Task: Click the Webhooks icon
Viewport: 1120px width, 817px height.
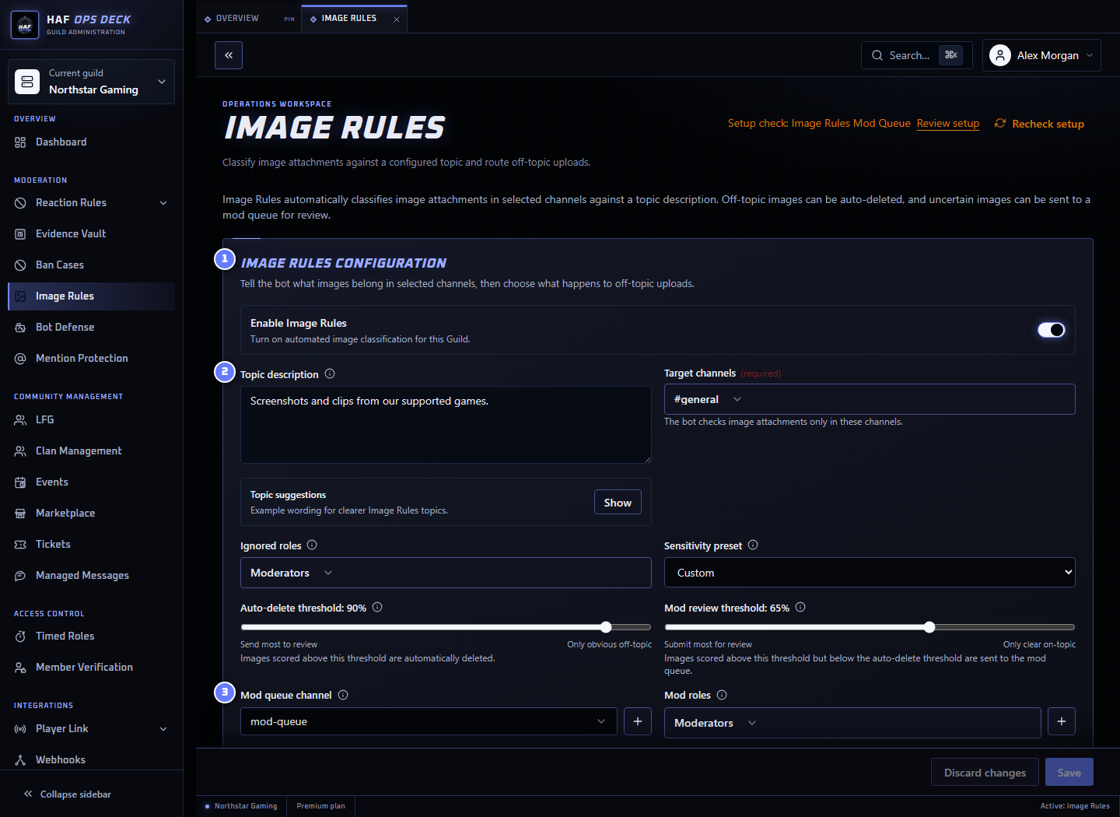Action: click(x=20, y=760)
